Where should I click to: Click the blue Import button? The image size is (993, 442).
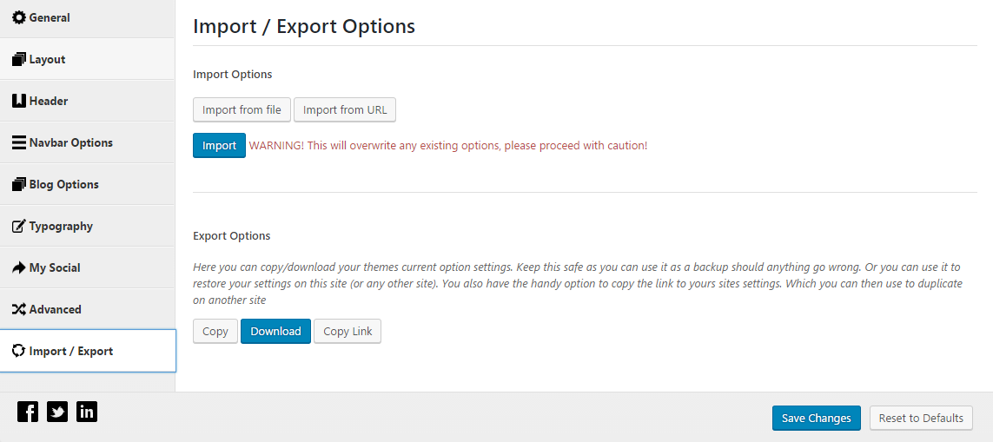tap(219, 146)
